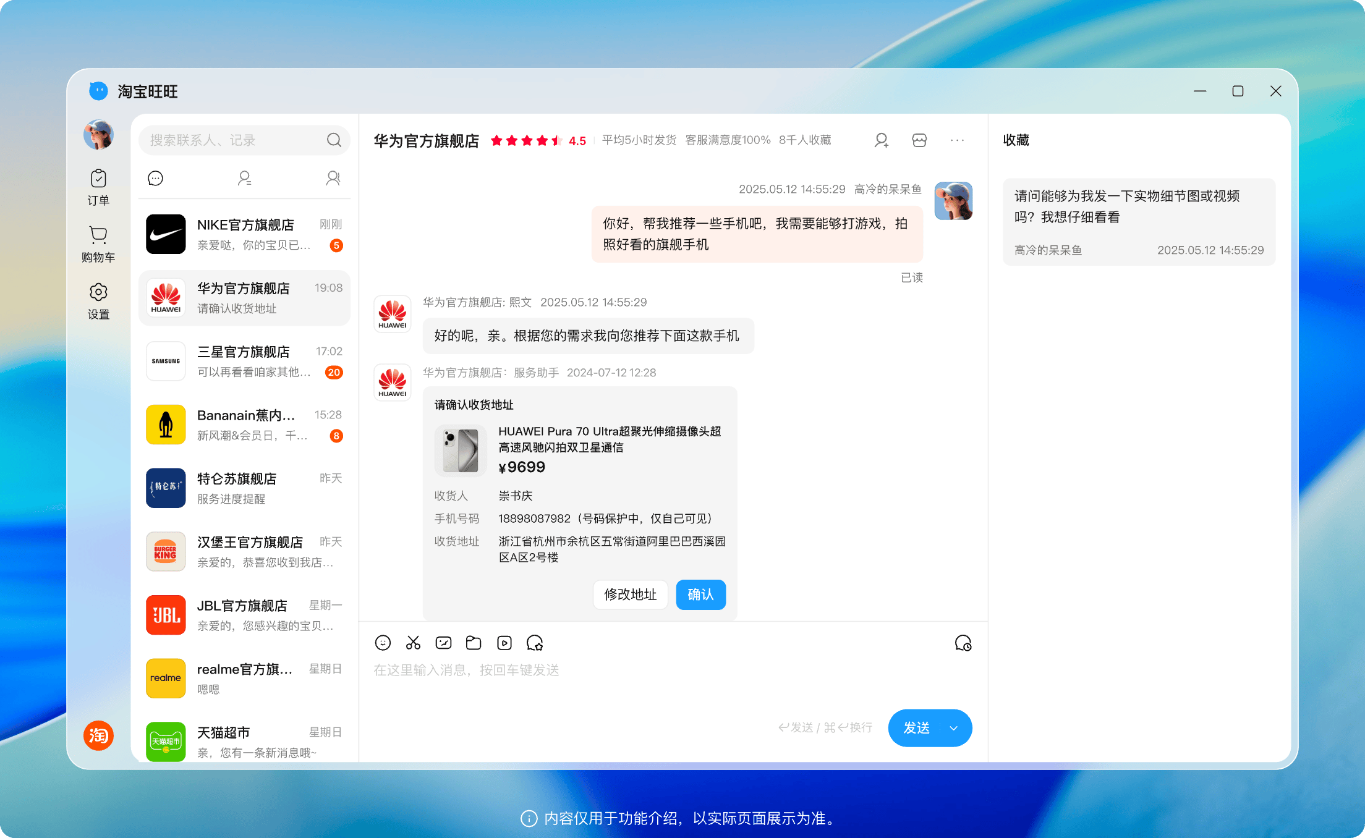
Task: Open the Shopping cart (购物车) sidebar icon
Action: 98,244
